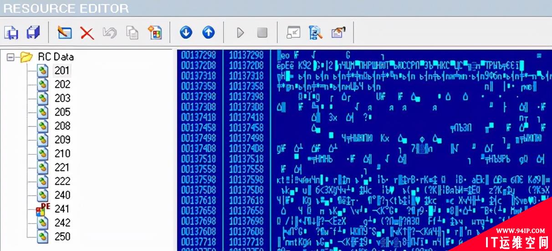This screenshot has width=552, height=251.
Task: Click the shrink window arrow icon
Action: click(x=293, y=33)
